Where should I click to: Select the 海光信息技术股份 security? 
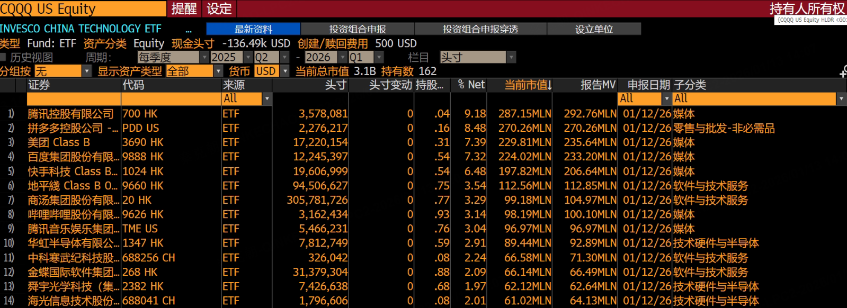point(73,301)
